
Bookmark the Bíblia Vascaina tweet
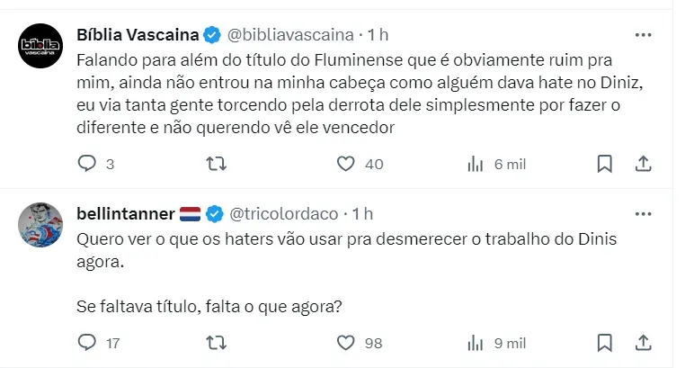click(x=605, y=164)
